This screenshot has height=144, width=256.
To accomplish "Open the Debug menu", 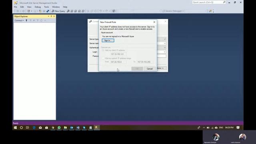I will pyautogui.click(x=38, y=7).
